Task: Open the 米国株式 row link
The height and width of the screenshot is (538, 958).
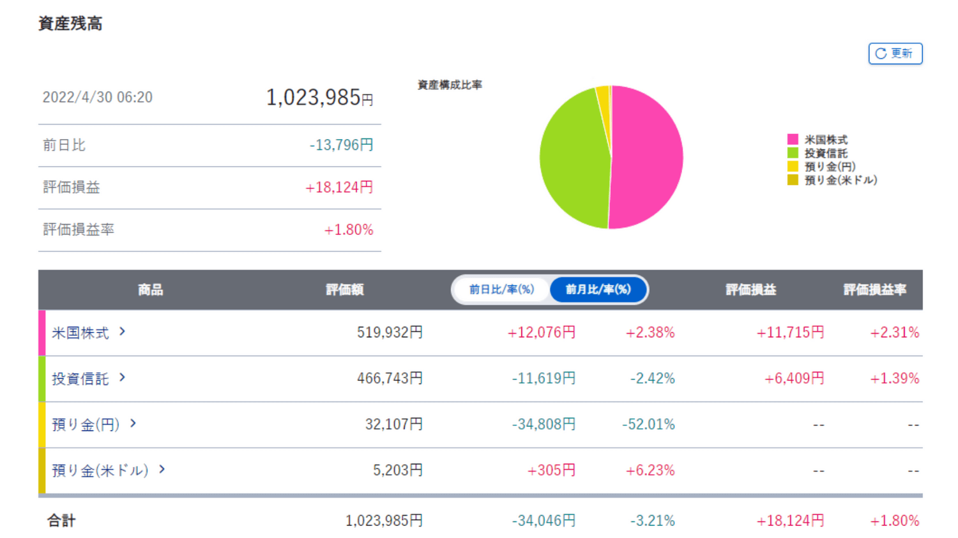Action: [x=80, y=333]
